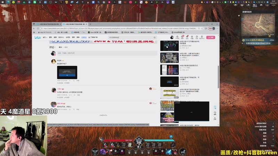Click the taskbar clock
The image size is (278, 156).
tap(273, 2)
